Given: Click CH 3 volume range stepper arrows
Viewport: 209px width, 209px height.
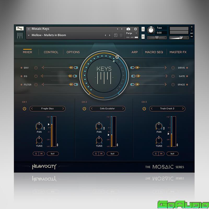Looking at the screenshot, I should (177, 145).
